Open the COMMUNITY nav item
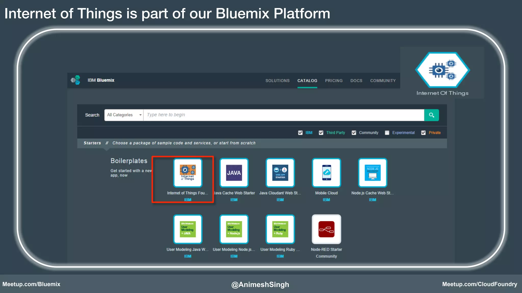 pos(383,81)
